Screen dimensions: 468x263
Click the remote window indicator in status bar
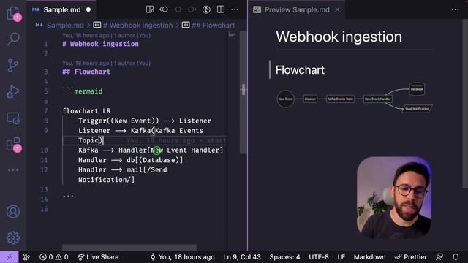pyautogui.click(x=9, y=256)
